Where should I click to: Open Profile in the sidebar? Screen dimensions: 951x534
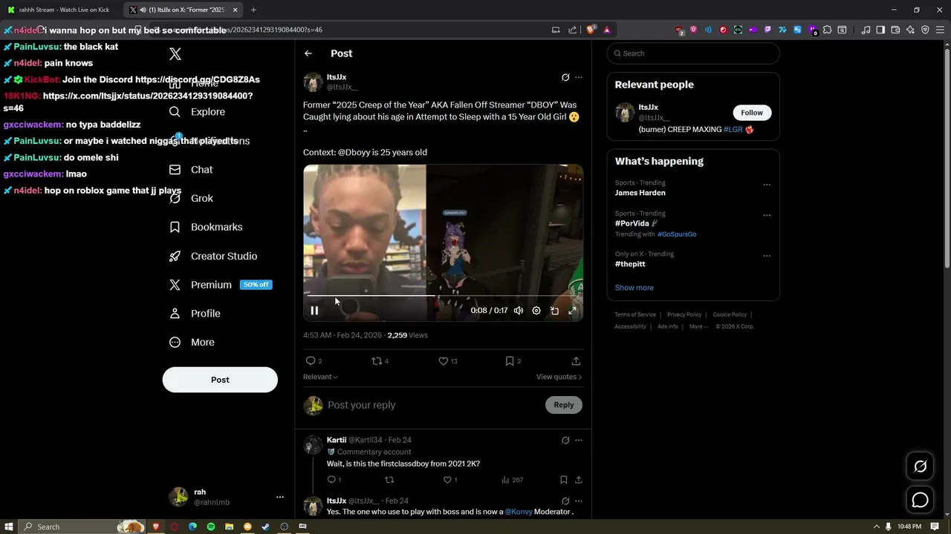coord(195,314)
